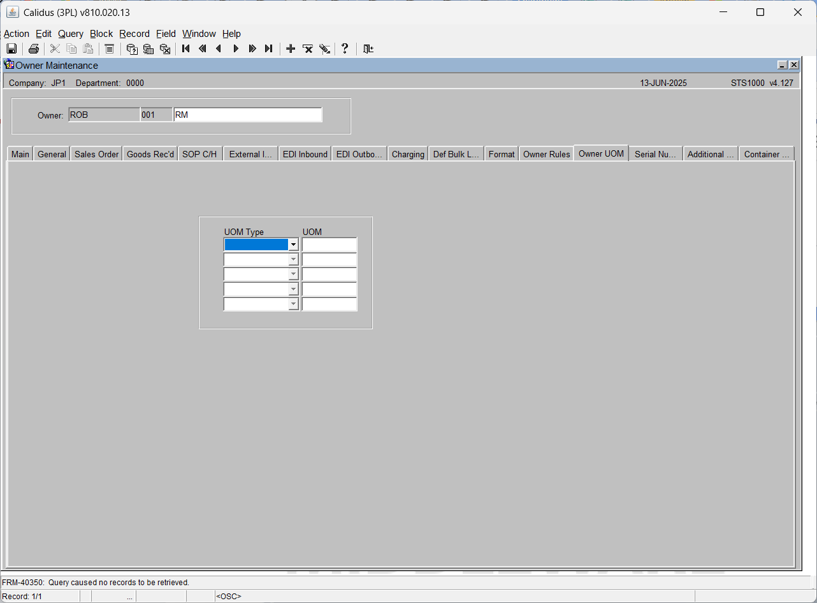Click the Java application title icon

coord(13,12)
